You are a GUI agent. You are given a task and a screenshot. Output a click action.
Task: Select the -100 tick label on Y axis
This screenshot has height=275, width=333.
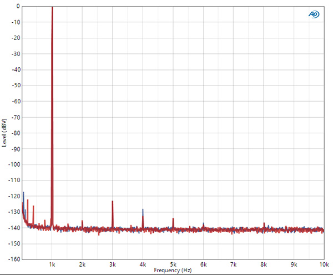pyautogui.click(x=14, y=164)
